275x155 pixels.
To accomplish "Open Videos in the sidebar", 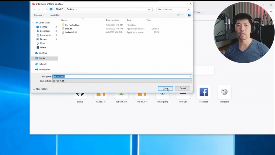I will [x=43, y=47].
